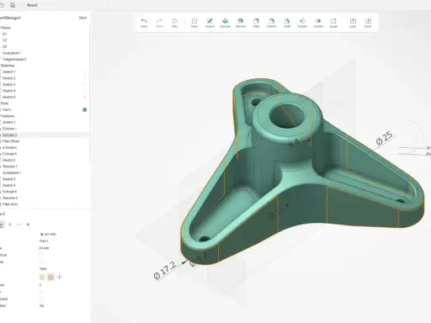Image resolution: width=431 pixels, height=323 pixels.
Task: Select Sketch 2 under Sketches
Action: [x=9, y=78]
